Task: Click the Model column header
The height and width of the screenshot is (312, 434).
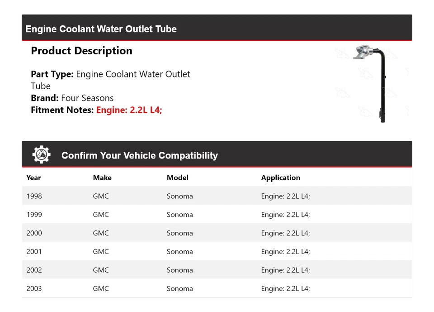Action: click(x=177, y=178)
